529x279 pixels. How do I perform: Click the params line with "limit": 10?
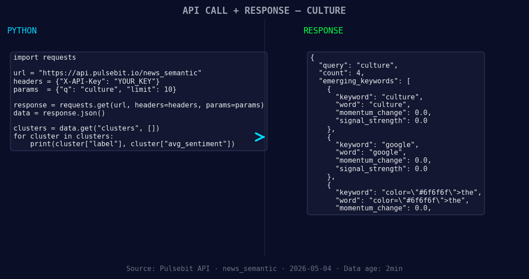95,90
